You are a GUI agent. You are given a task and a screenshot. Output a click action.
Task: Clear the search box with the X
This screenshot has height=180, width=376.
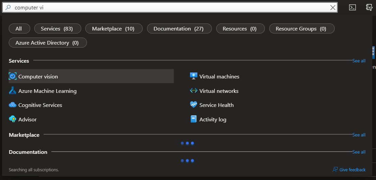pyautogui.click(x=333, y=8)
